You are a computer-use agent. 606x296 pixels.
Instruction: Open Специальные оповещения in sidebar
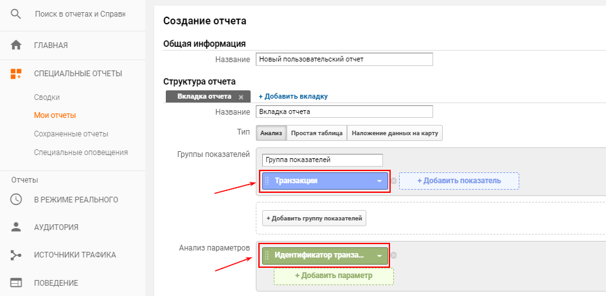(x=81, y=152)
